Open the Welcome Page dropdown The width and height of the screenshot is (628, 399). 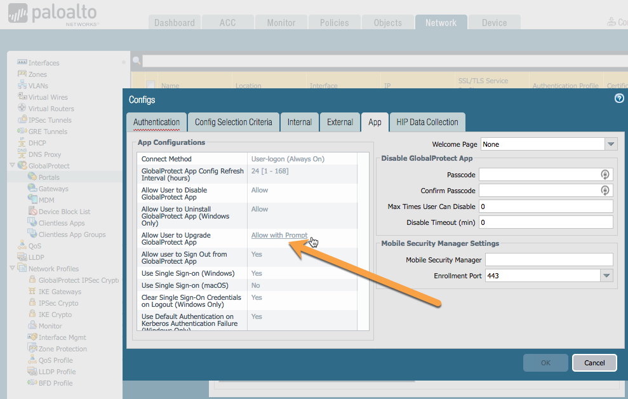point(610,144)
